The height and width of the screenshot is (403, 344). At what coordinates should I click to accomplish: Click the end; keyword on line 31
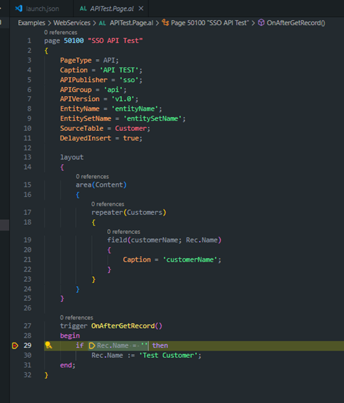coord(68,365)
